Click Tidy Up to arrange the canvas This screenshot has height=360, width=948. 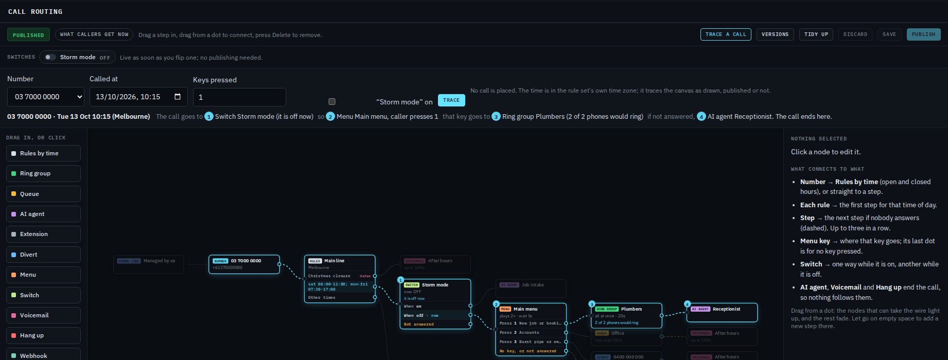(x=816, y=34)
